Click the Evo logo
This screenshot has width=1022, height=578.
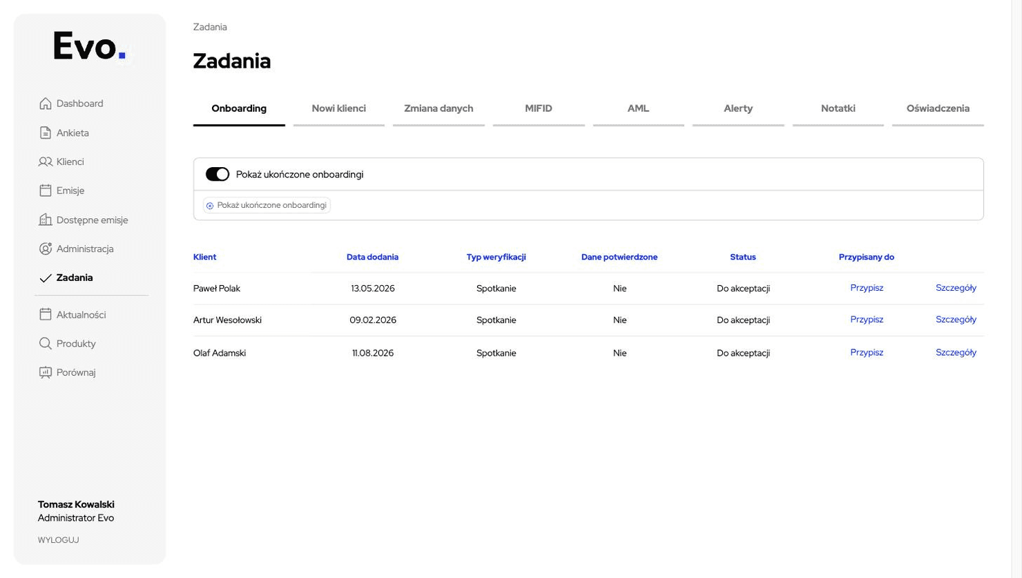90,47
